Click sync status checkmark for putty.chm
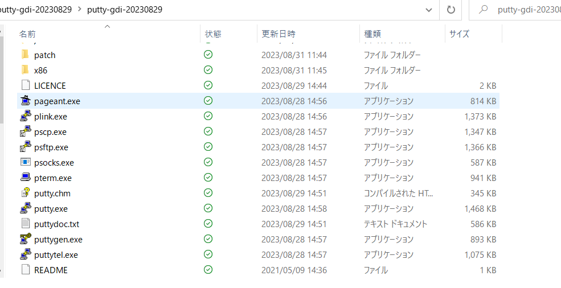 208,193
